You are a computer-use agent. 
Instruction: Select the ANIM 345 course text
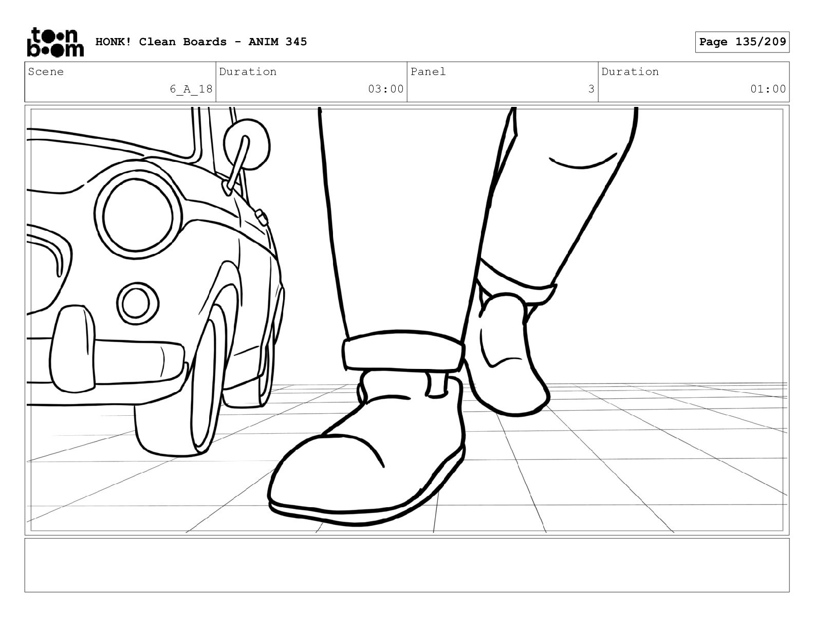click(x=277, y=42)
